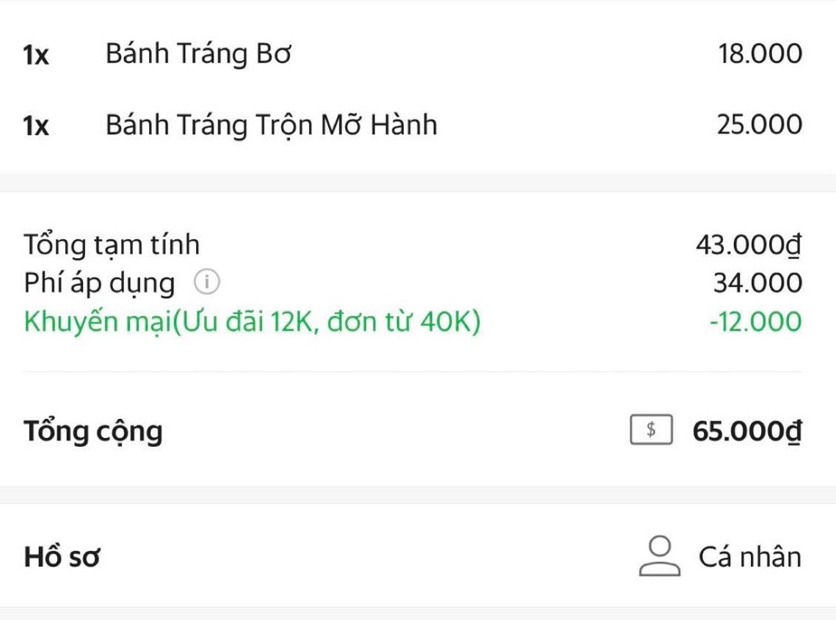
Task: Click the Phí áp dụng label
Action: [100, 283]
